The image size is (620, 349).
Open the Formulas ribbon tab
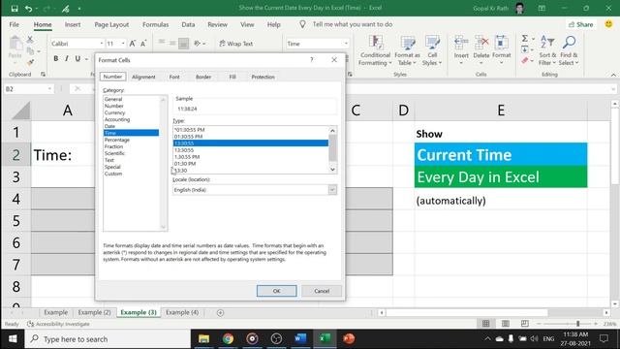tap(155, 24)
